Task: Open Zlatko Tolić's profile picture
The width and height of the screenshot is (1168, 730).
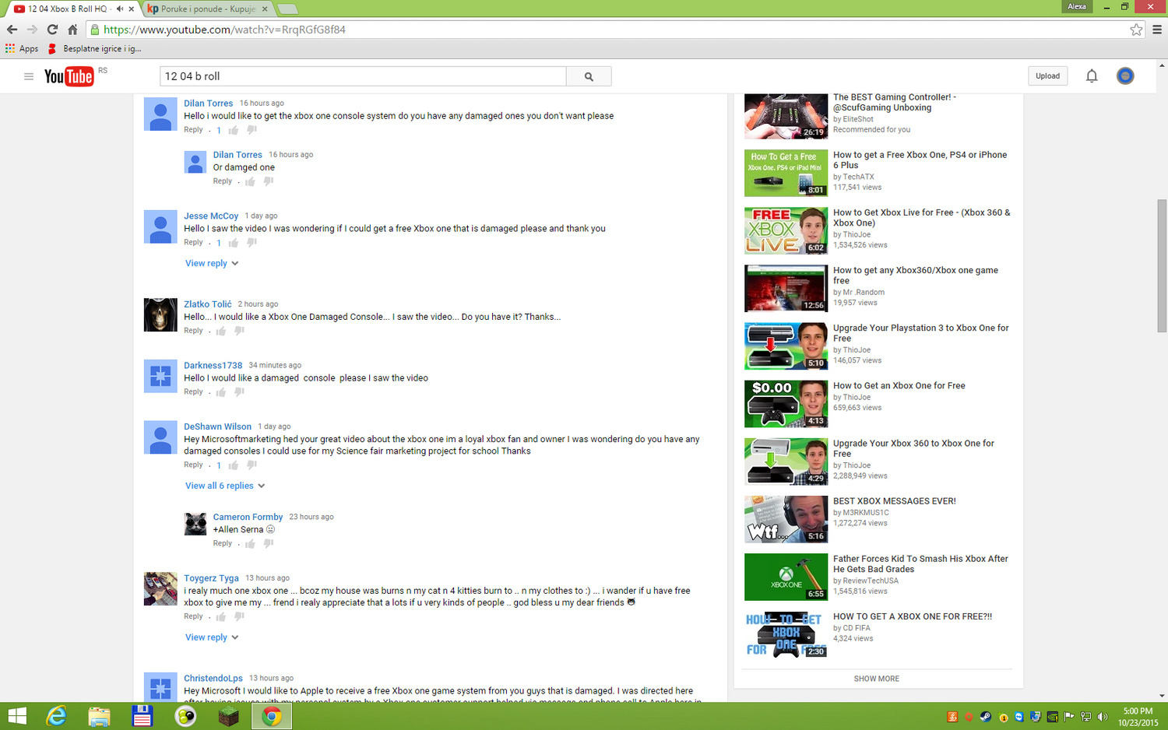Action: pos(160,314)
